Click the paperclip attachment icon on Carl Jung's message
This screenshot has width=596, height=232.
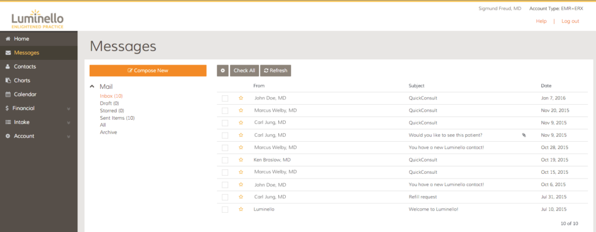coord(524,135)
